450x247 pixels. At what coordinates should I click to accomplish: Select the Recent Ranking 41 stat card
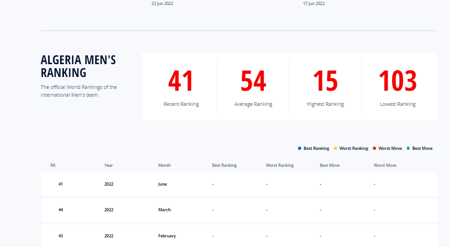click(181, 87)
